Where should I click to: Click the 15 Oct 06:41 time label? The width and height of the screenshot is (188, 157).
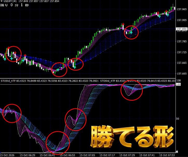[47, 155]
